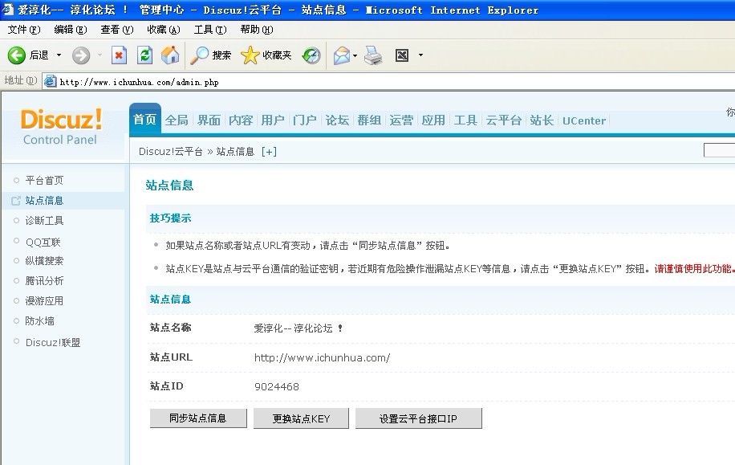Click the Mail envelope icon
The image size is (735, 465).
(x=342, y=55)
